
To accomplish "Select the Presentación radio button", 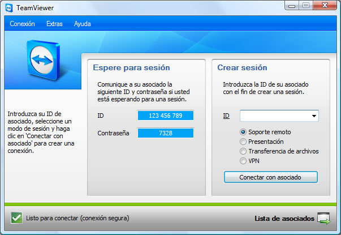I will point(243,142).
